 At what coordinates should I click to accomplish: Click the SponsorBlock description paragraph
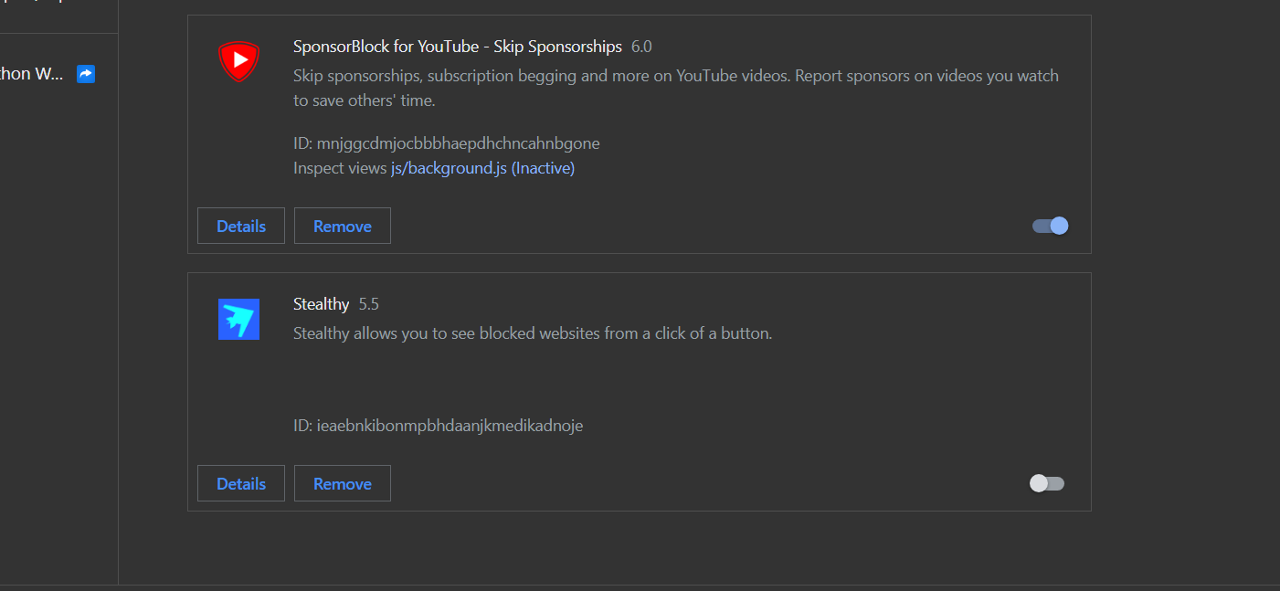tap(675, 88)
